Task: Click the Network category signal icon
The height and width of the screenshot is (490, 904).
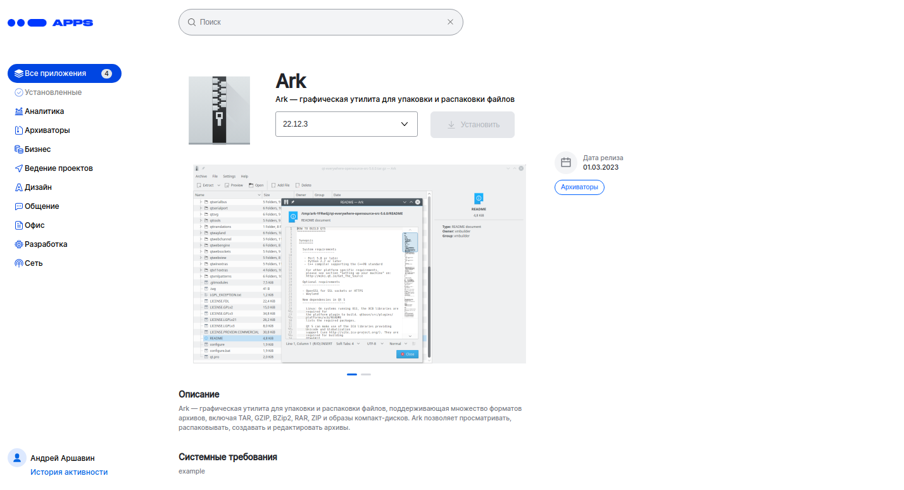Action: pos(19,263)
